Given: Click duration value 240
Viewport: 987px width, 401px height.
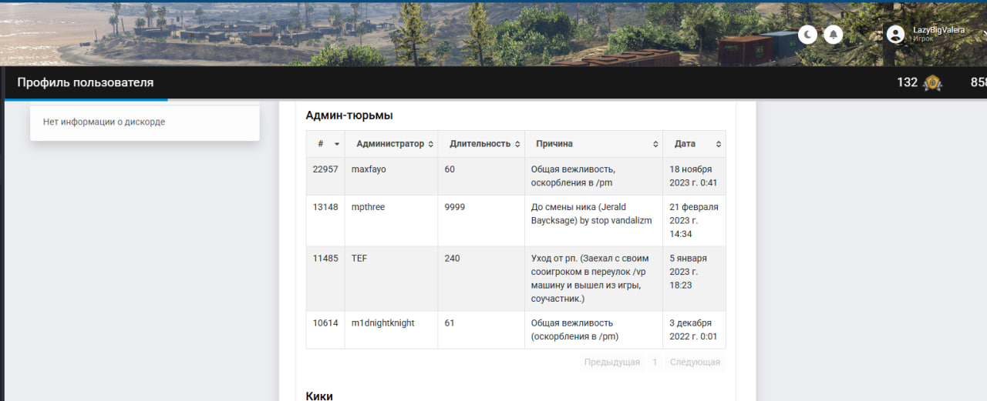Looking at the screenshot, I should click(x=452, y=259).
